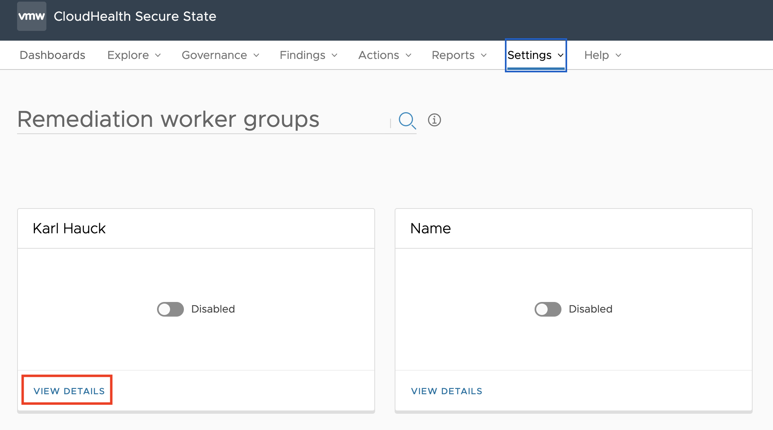Click the magnifying glass search icon

coord(407,120)
